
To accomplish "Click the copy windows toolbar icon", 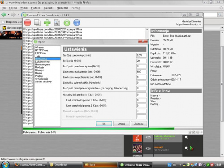I will [x=37, y=23].
